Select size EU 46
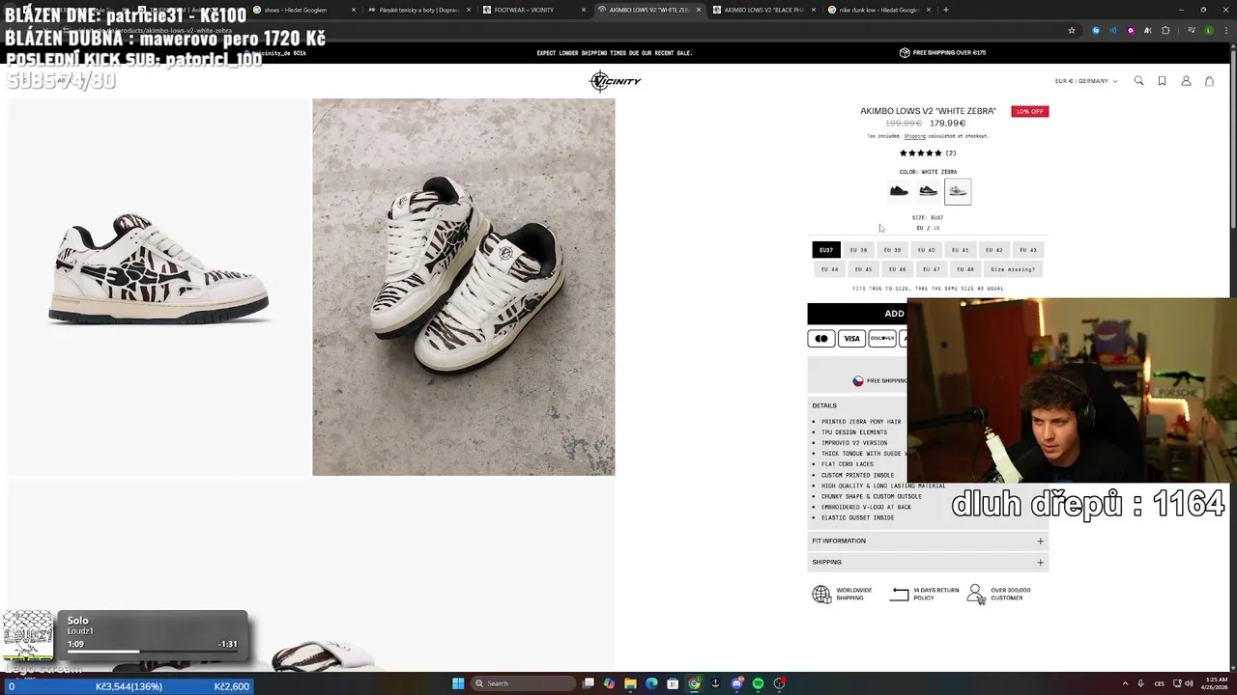Screen dimensions: 1237x695 click(897, 269)
